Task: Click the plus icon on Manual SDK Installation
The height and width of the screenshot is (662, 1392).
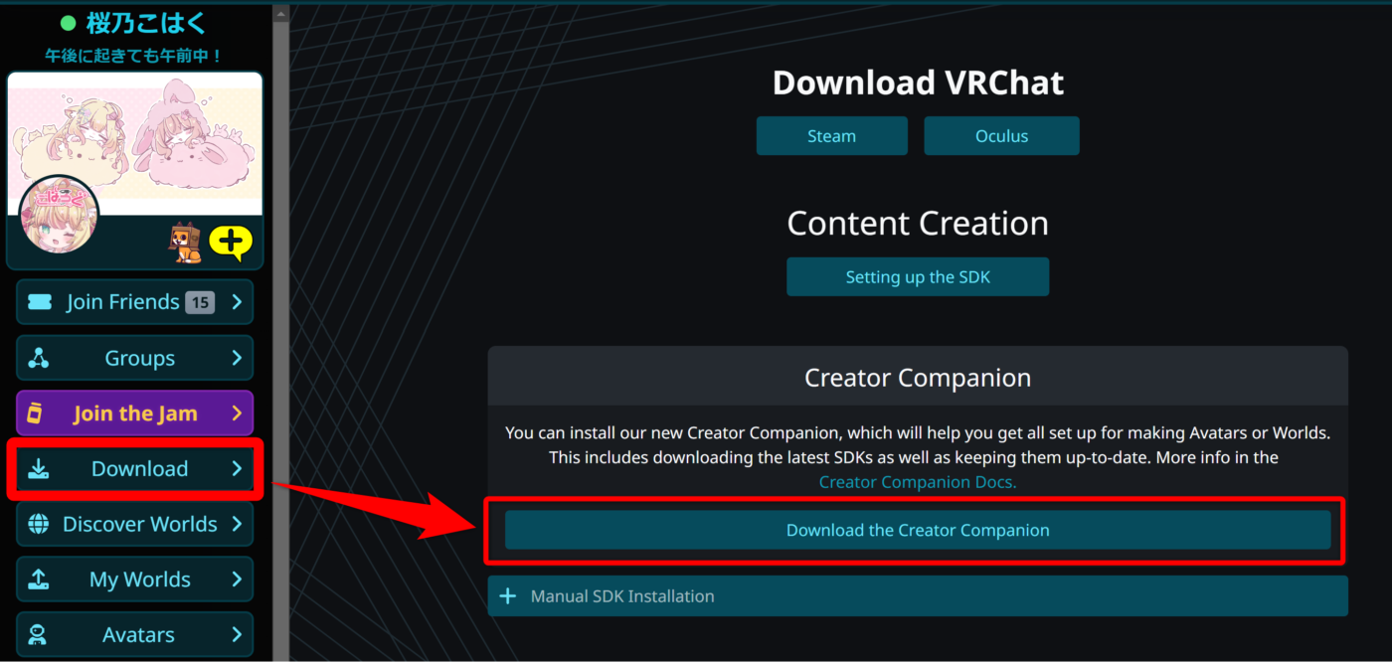Action: 508,596
